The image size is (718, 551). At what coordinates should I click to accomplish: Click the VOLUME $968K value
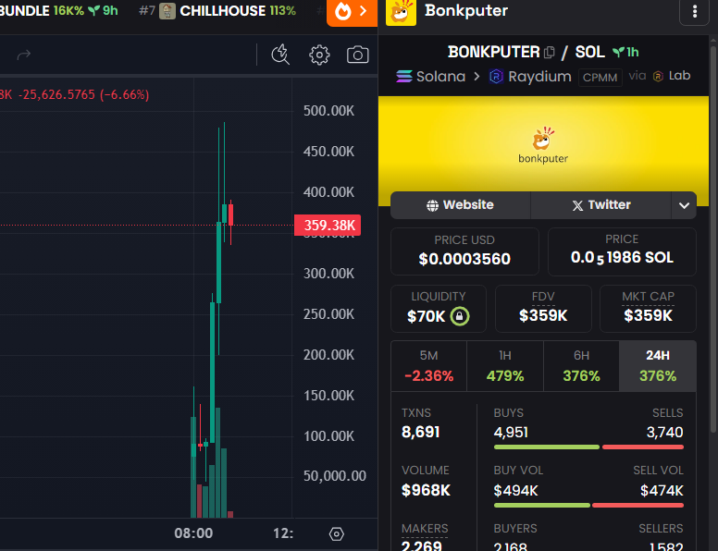426,490
